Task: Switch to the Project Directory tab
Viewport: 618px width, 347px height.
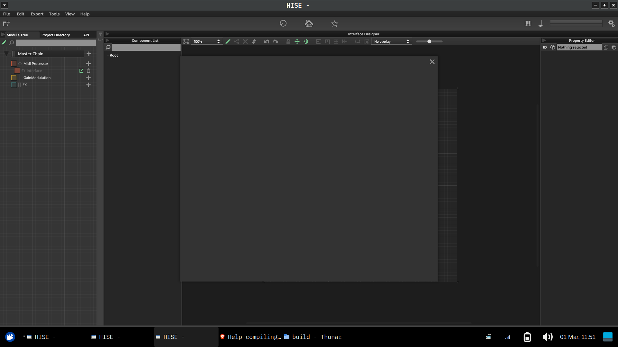Action: pyautogui.click(x=56, y=35)
